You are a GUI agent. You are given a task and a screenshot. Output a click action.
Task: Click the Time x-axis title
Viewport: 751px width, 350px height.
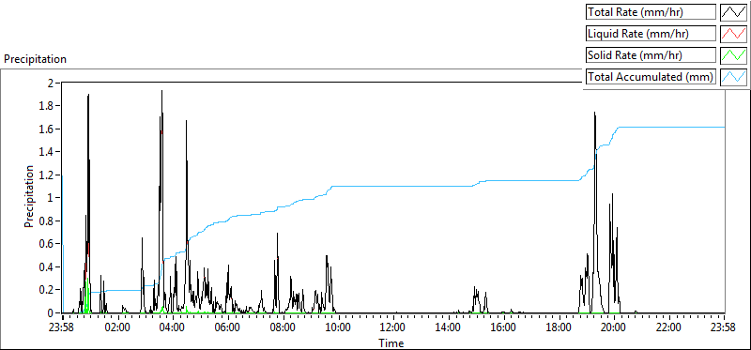pyautogui.click(x=391, y=342)
